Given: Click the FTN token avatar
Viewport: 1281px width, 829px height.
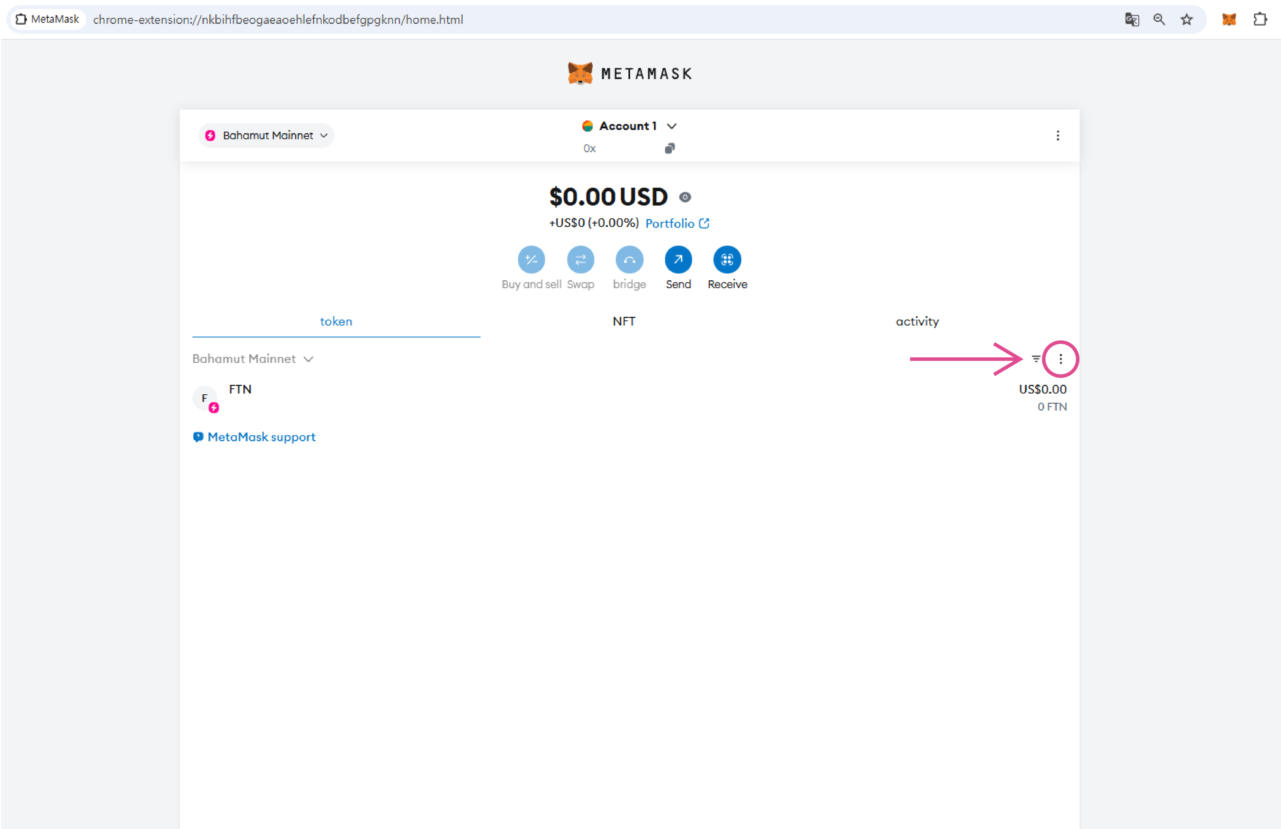Looking at the screenshot, I should click(x=205, y=398).
